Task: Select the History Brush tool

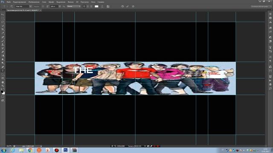Action: point(3,48)
